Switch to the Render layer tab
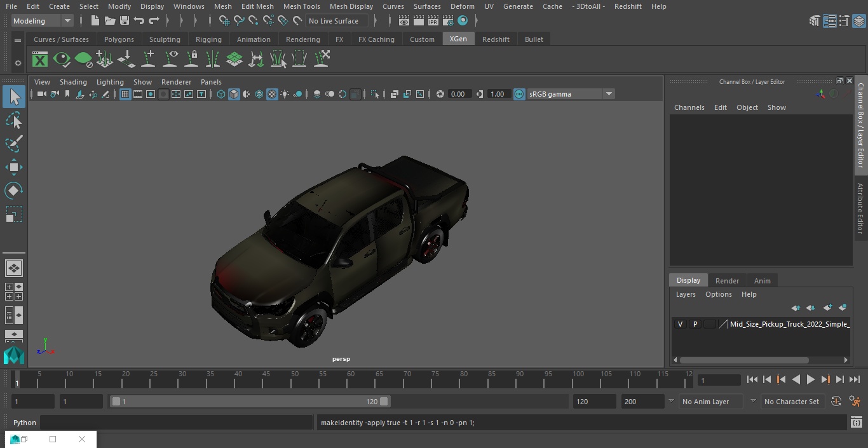This screenshot has height=448, width=868. tap(727, 281)
